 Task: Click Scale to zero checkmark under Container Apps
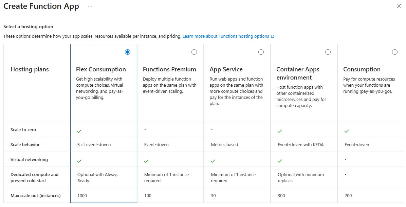280,131
